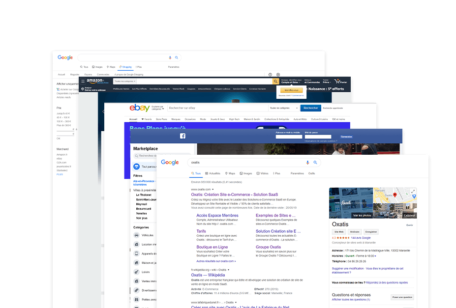Screen dimensions: 456x308
Task: Click Marketplace search field
Action: pyautogui.click(x=162, y=156)
